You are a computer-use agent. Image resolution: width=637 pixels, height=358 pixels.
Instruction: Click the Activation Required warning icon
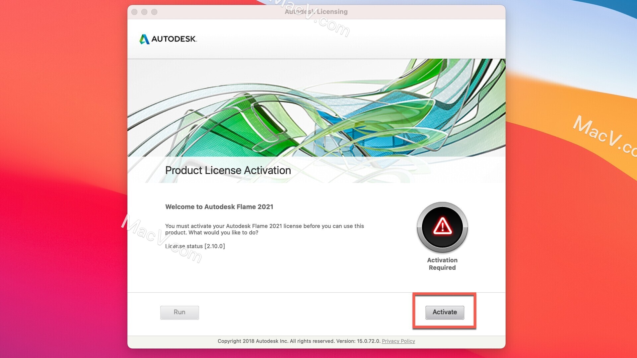[442, 227]
